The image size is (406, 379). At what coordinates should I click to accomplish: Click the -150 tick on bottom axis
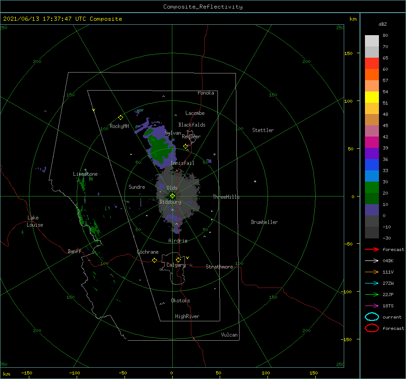pos(27,373)
